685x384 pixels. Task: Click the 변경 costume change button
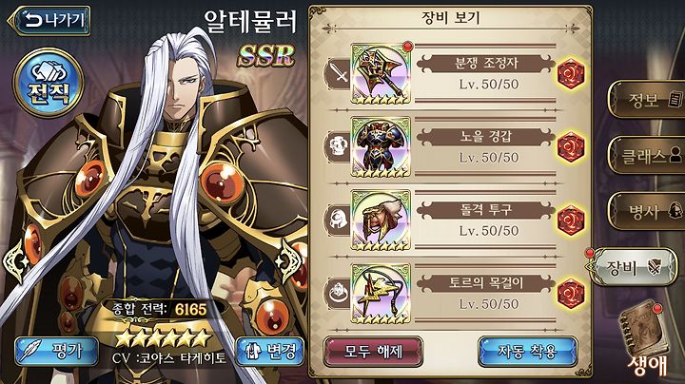[270, 352]
